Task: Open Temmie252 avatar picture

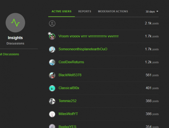Action: point(52,101)
